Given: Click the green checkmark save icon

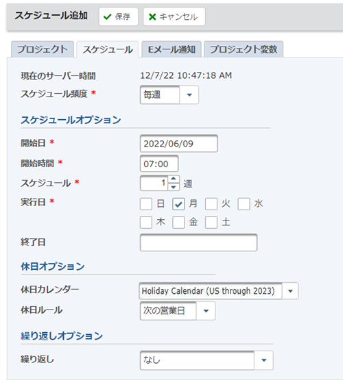Looking at the screenshot, I should coord(108,17).
